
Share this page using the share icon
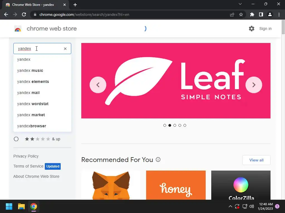[232, 14]
